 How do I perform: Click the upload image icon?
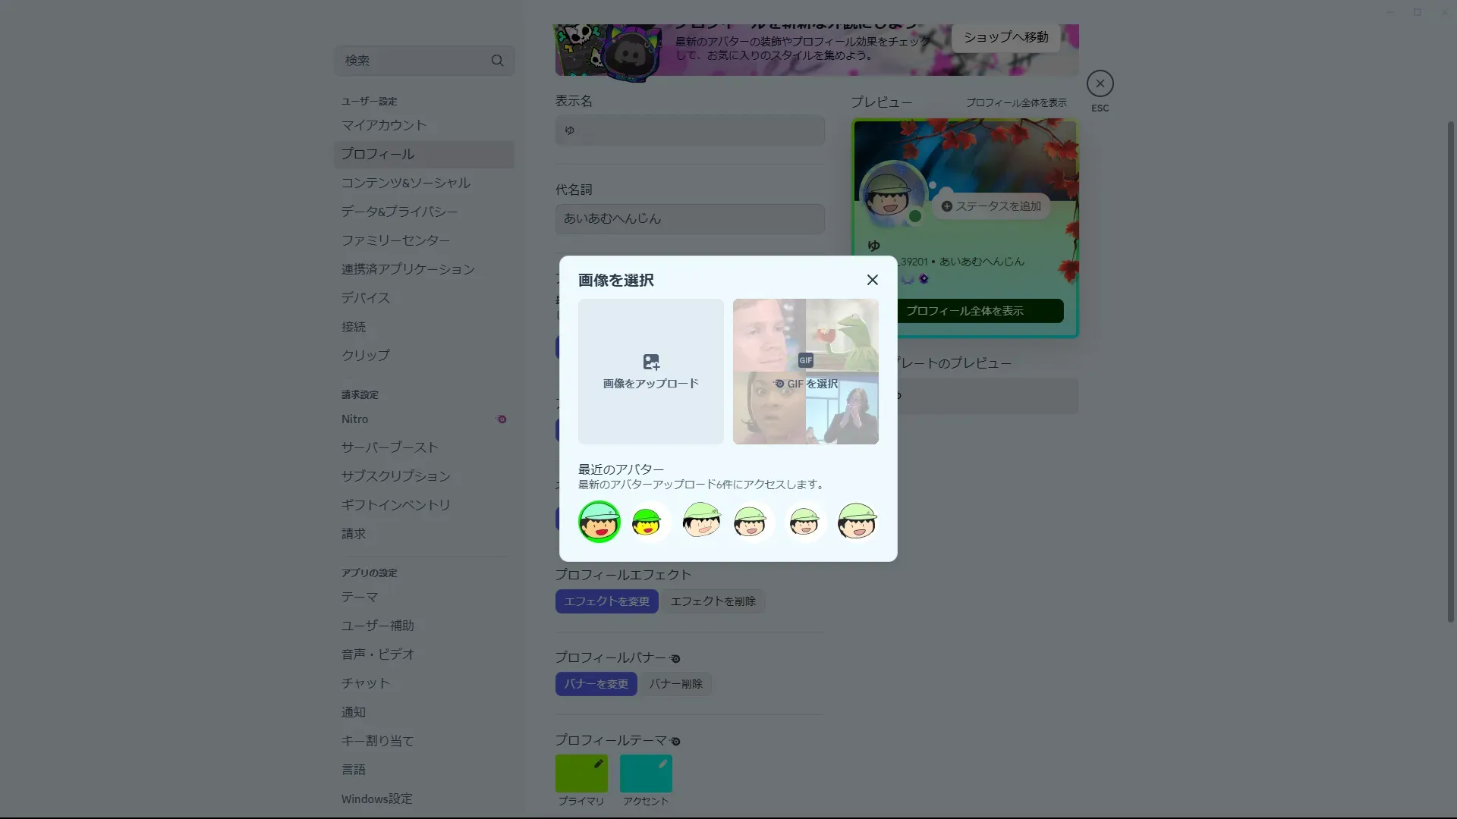pos(651,362)
